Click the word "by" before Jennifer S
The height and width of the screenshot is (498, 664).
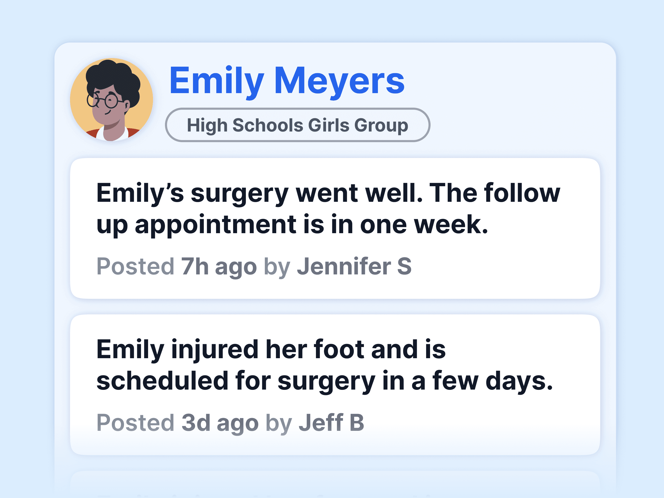coord(277,266)
